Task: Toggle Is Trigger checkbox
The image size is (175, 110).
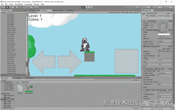Action: click(x=159, y=54)
